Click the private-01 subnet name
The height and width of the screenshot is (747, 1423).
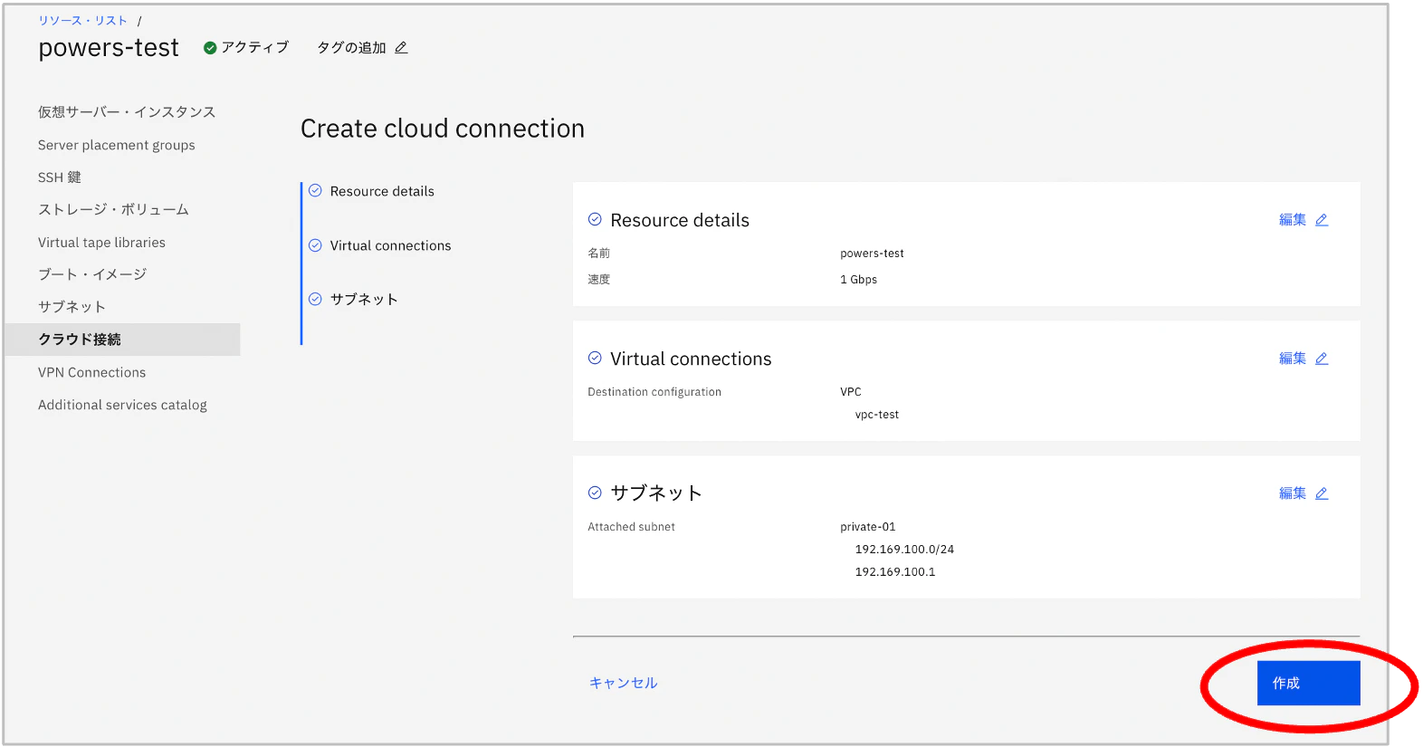(x=867, y=527)
